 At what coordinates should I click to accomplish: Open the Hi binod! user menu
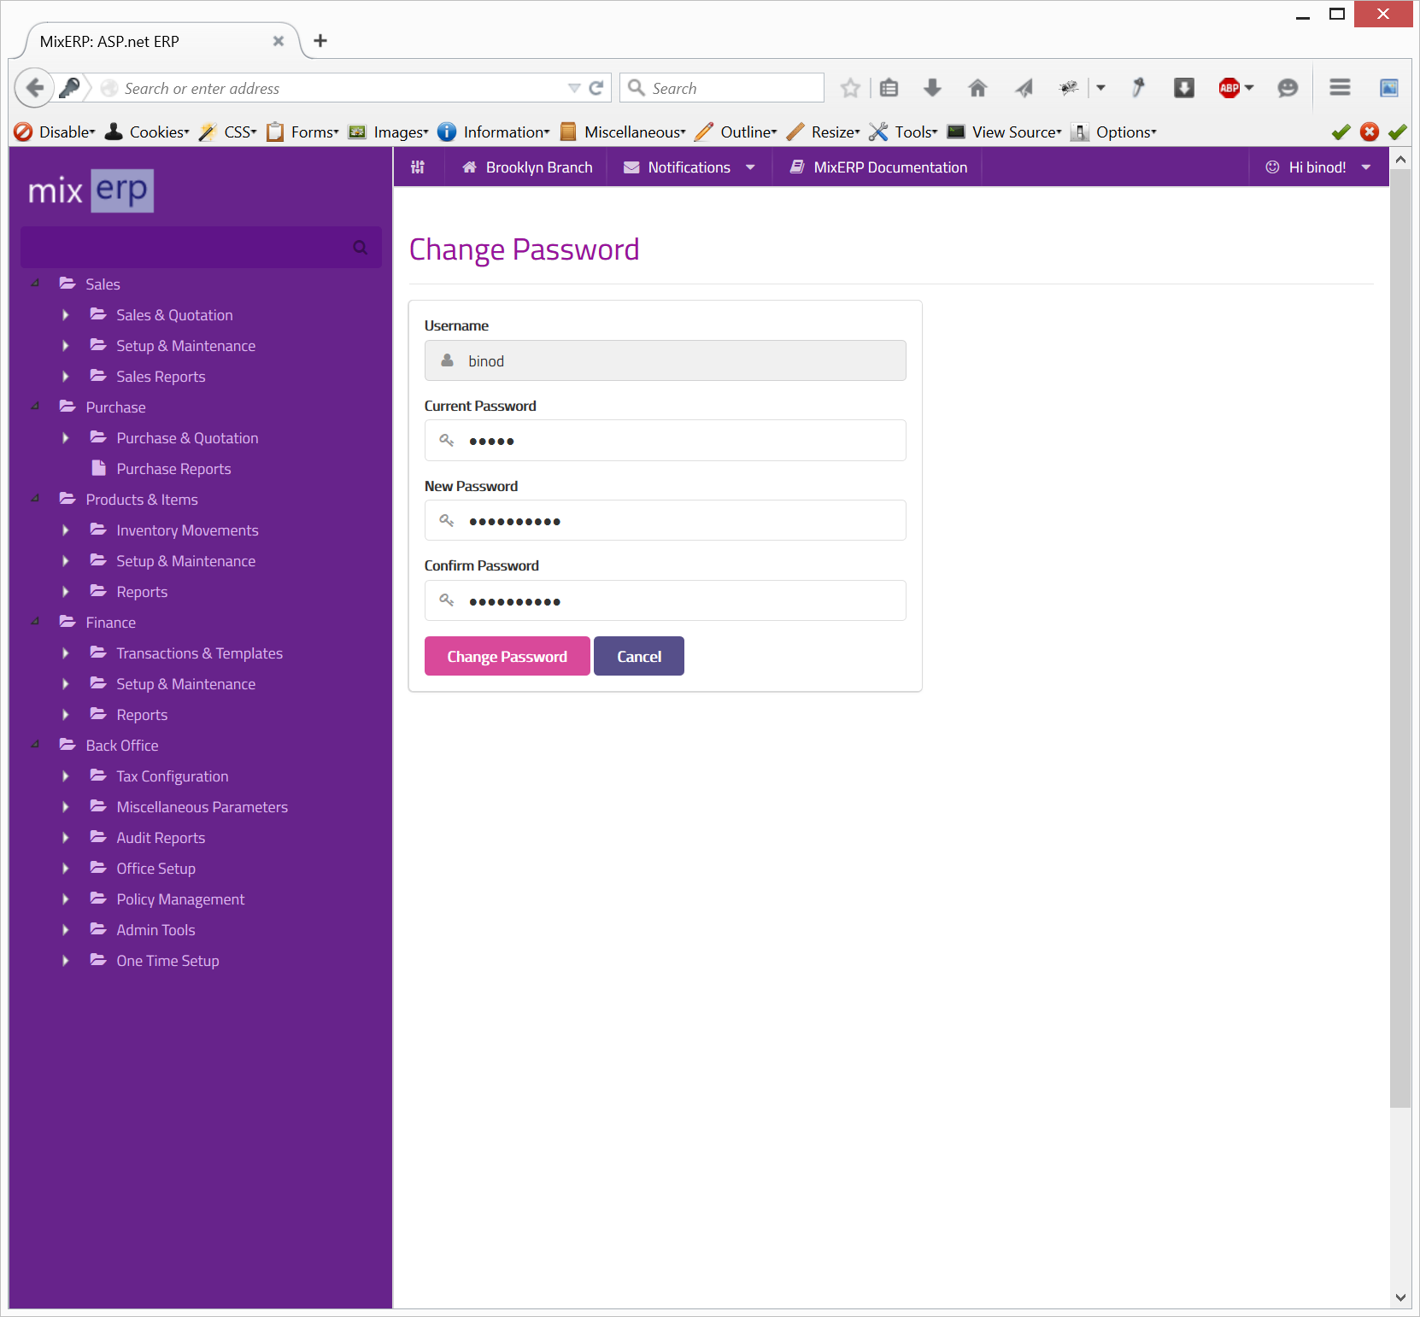click(x=1318, y=167)
